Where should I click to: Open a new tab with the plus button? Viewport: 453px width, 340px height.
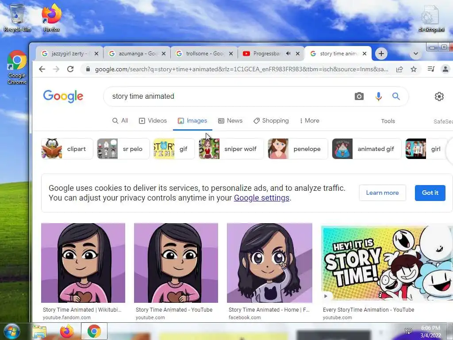[381, 54]
